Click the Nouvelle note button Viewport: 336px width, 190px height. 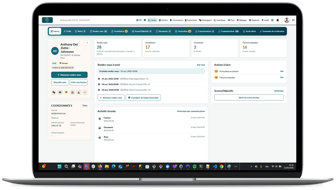click(x=60, y=82)
